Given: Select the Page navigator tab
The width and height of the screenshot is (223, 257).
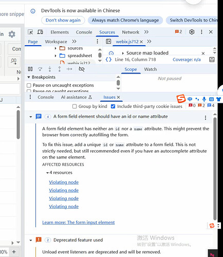Looking at the screenshot, I should (x=33, y=42).
